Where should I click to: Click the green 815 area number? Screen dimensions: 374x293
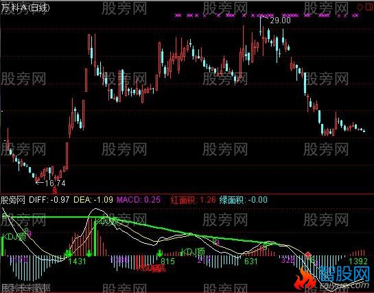[x=167, y=261]
